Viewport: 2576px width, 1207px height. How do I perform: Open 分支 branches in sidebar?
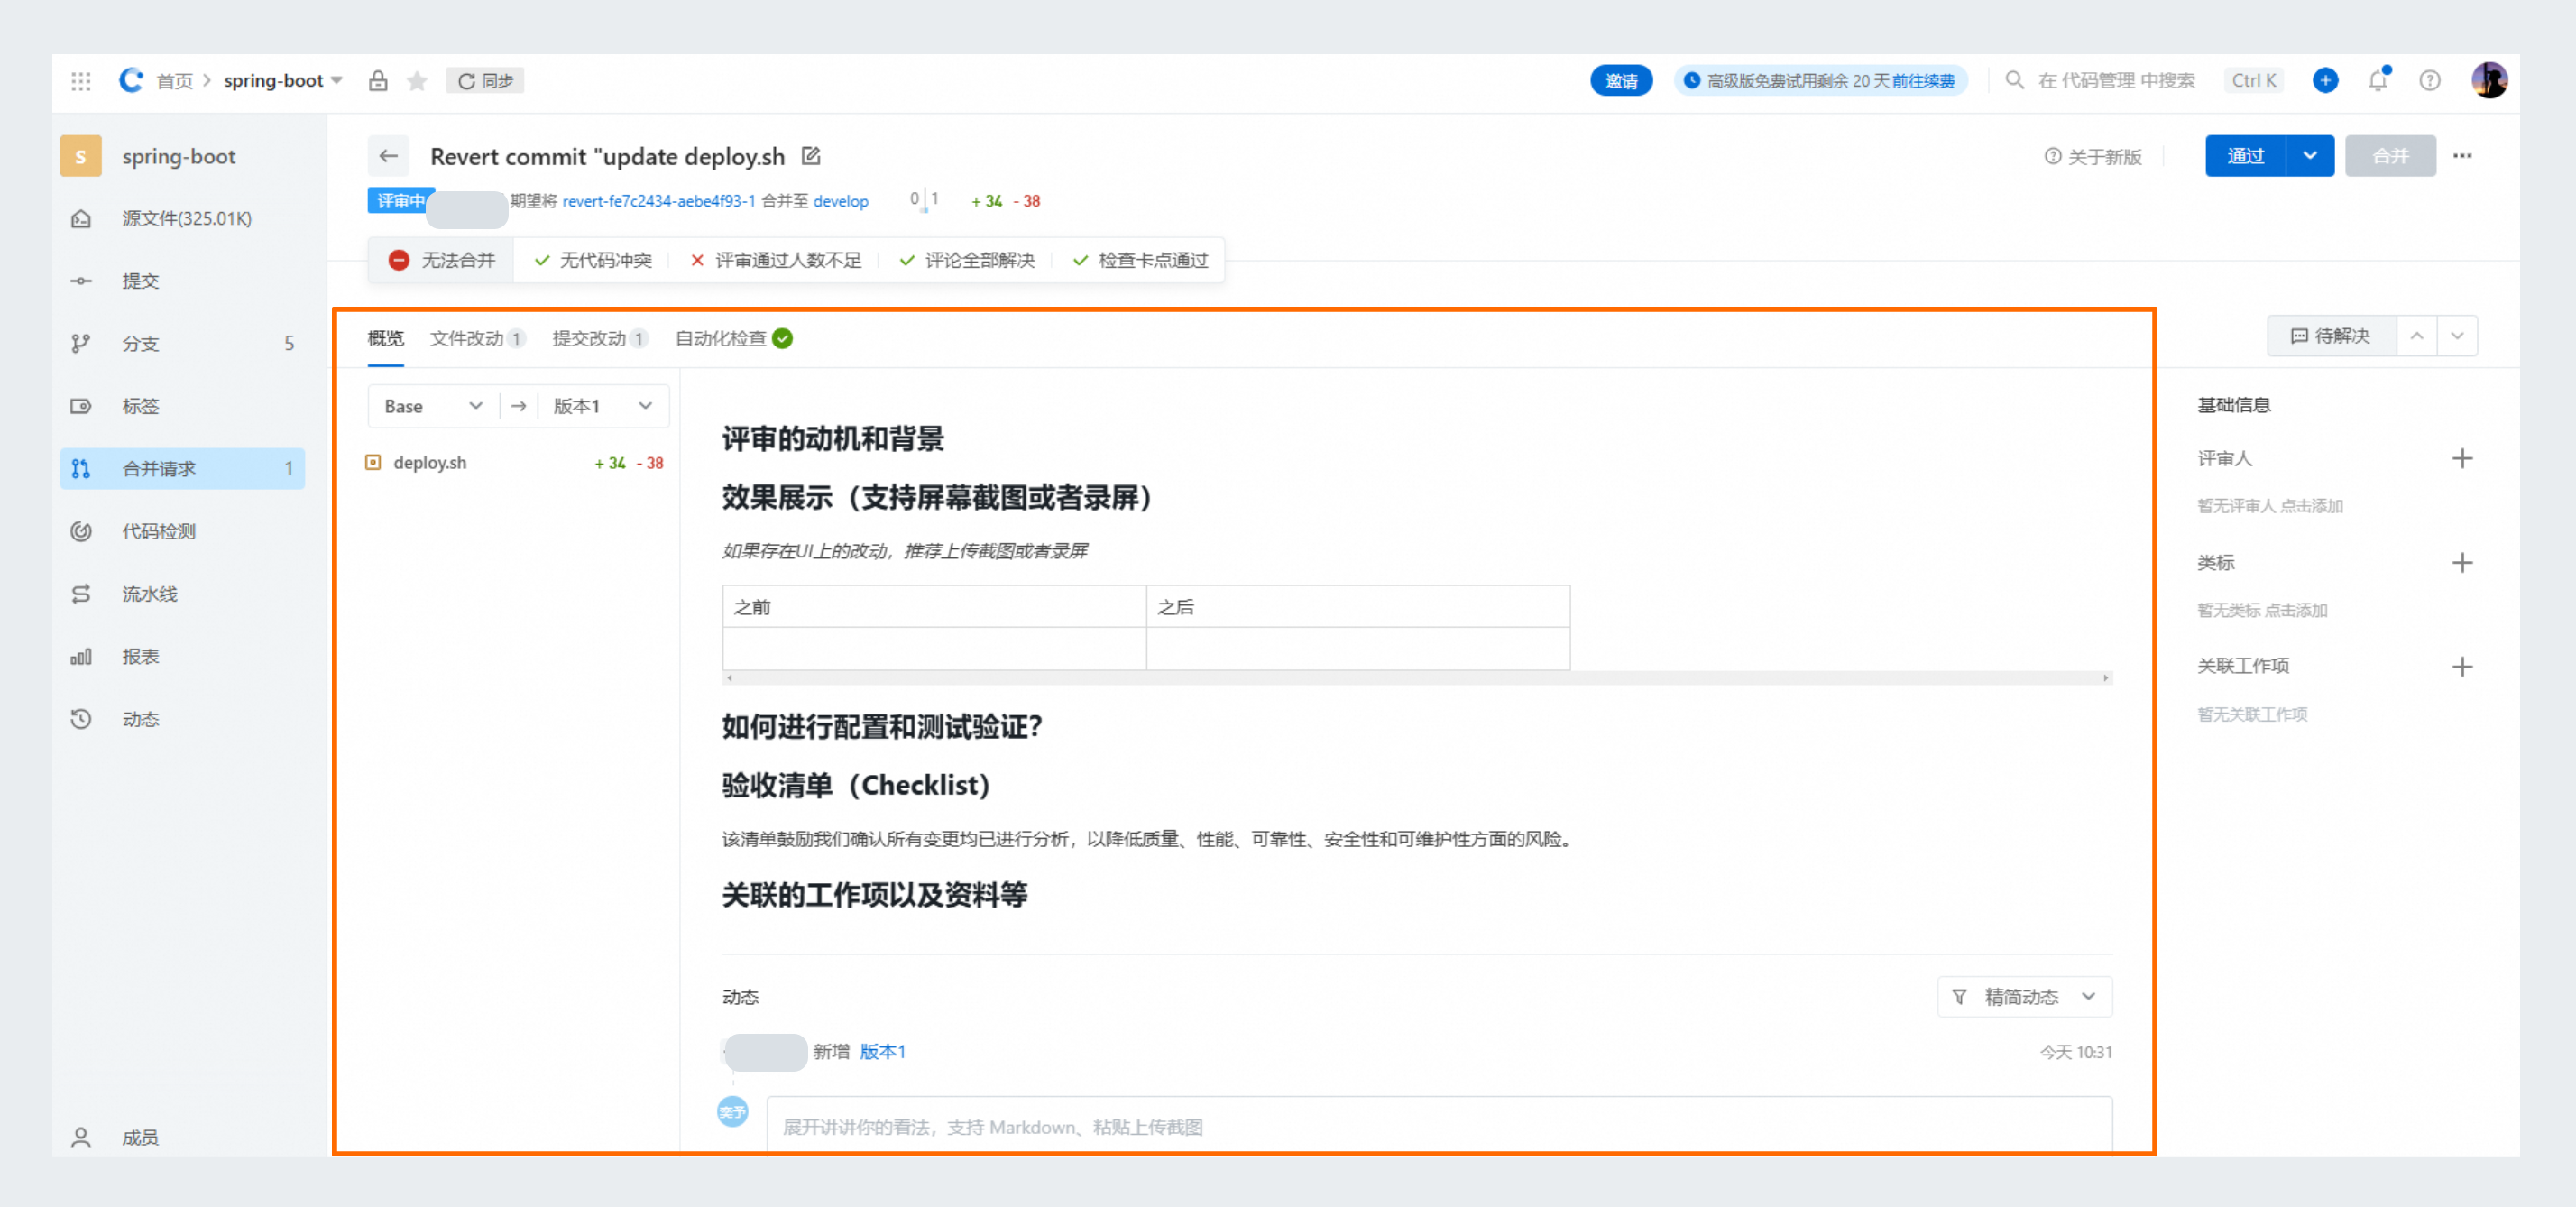(182, 343)
